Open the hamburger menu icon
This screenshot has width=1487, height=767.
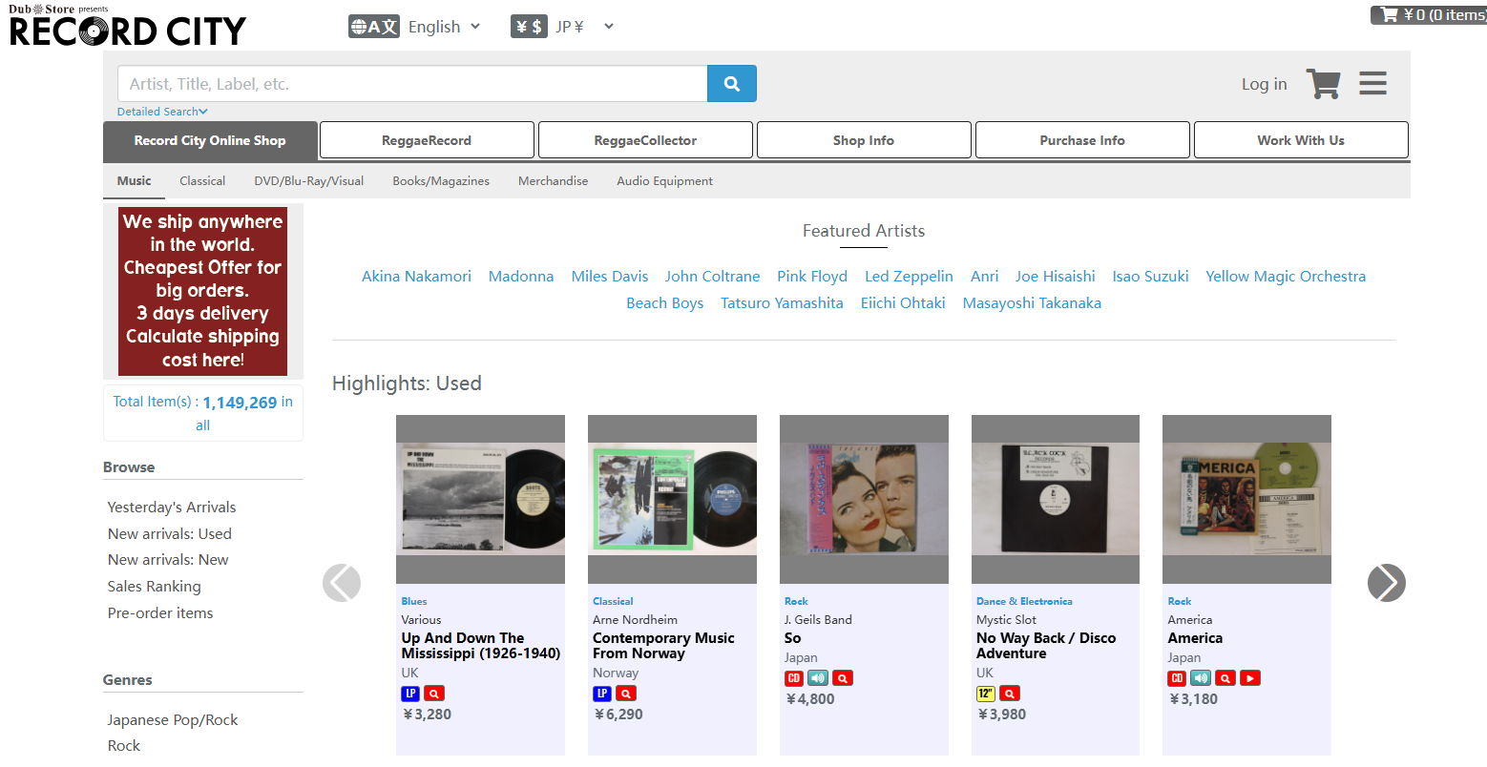(1372, 84)
